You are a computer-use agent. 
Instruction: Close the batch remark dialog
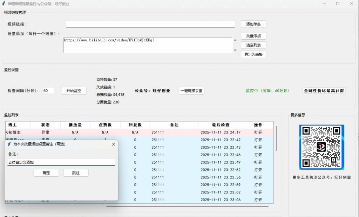(113, 144)
